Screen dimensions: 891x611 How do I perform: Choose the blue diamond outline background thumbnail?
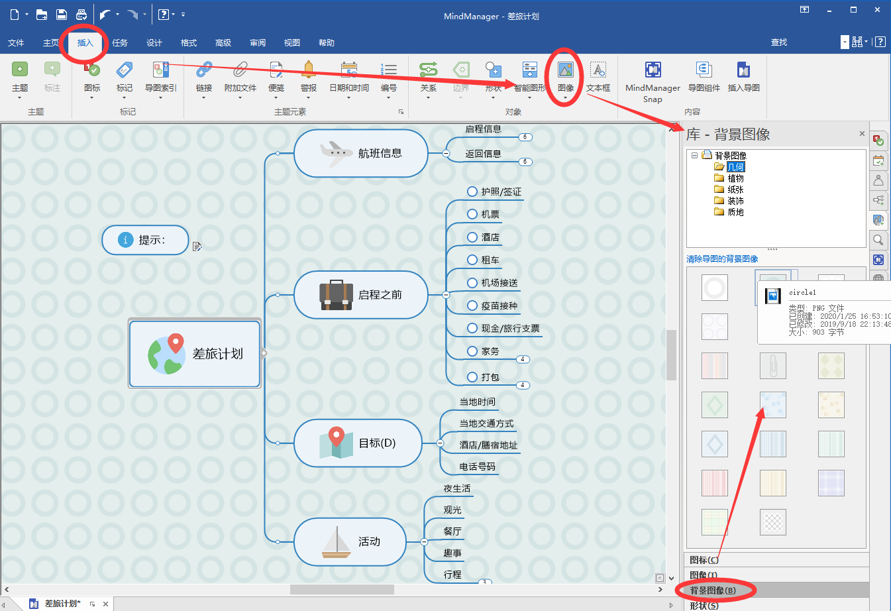point(715,444)
